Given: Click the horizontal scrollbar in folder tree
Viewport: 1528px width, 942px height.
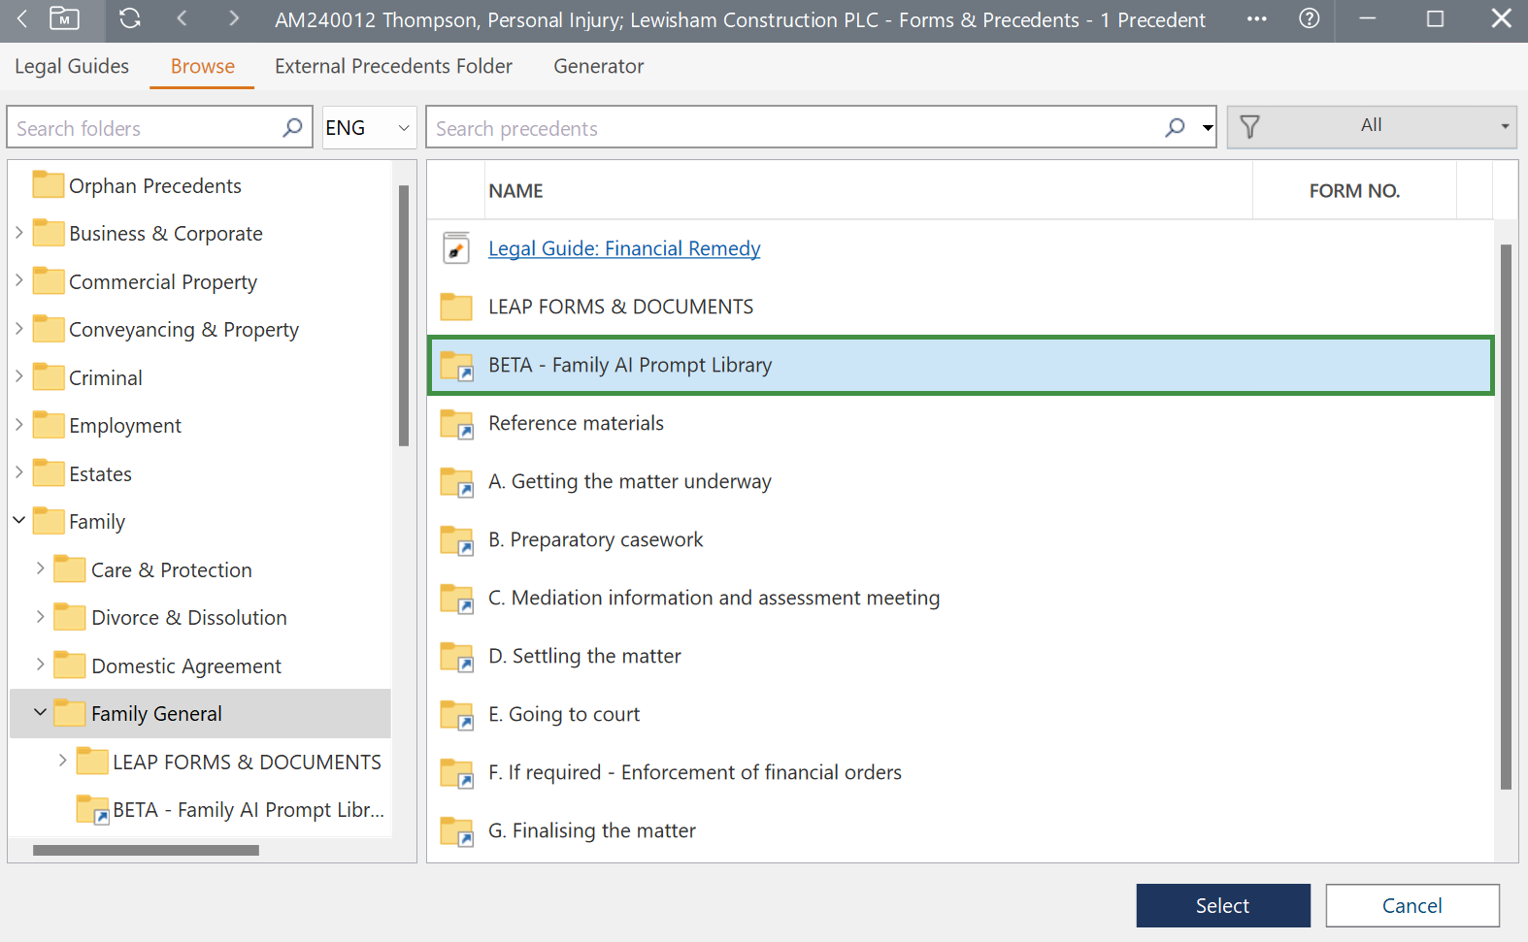Looking at the screenshot, I should (x=146, y=850).
